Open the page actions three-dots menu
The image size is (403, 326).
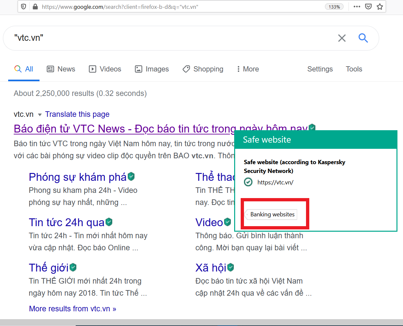point(357,7)
